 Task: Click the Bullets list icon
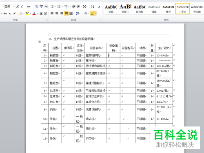52,7
